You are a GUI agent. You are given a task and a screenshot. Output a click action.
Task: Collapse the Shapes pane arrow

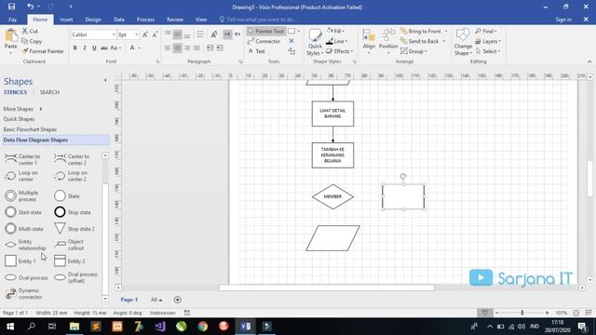point(105,80)
